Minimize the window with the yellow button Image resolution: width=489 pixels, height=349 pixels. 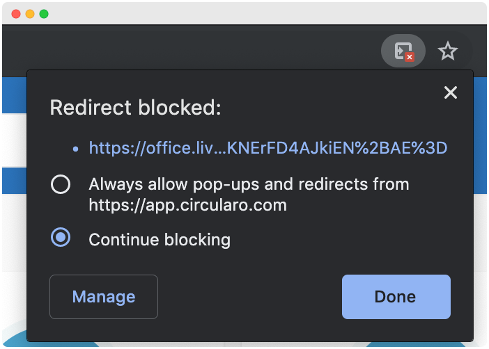(30, 14)
